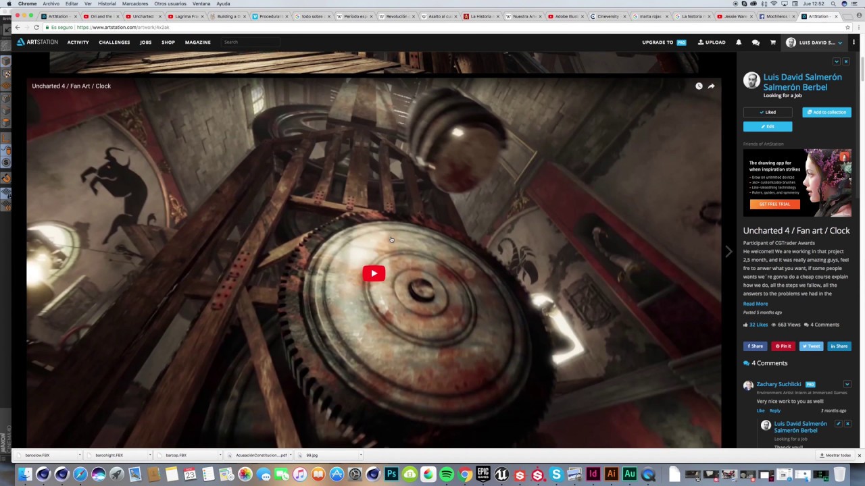
Task: Open options arrow for barcop.FBX download
Action: click(219, 455)
